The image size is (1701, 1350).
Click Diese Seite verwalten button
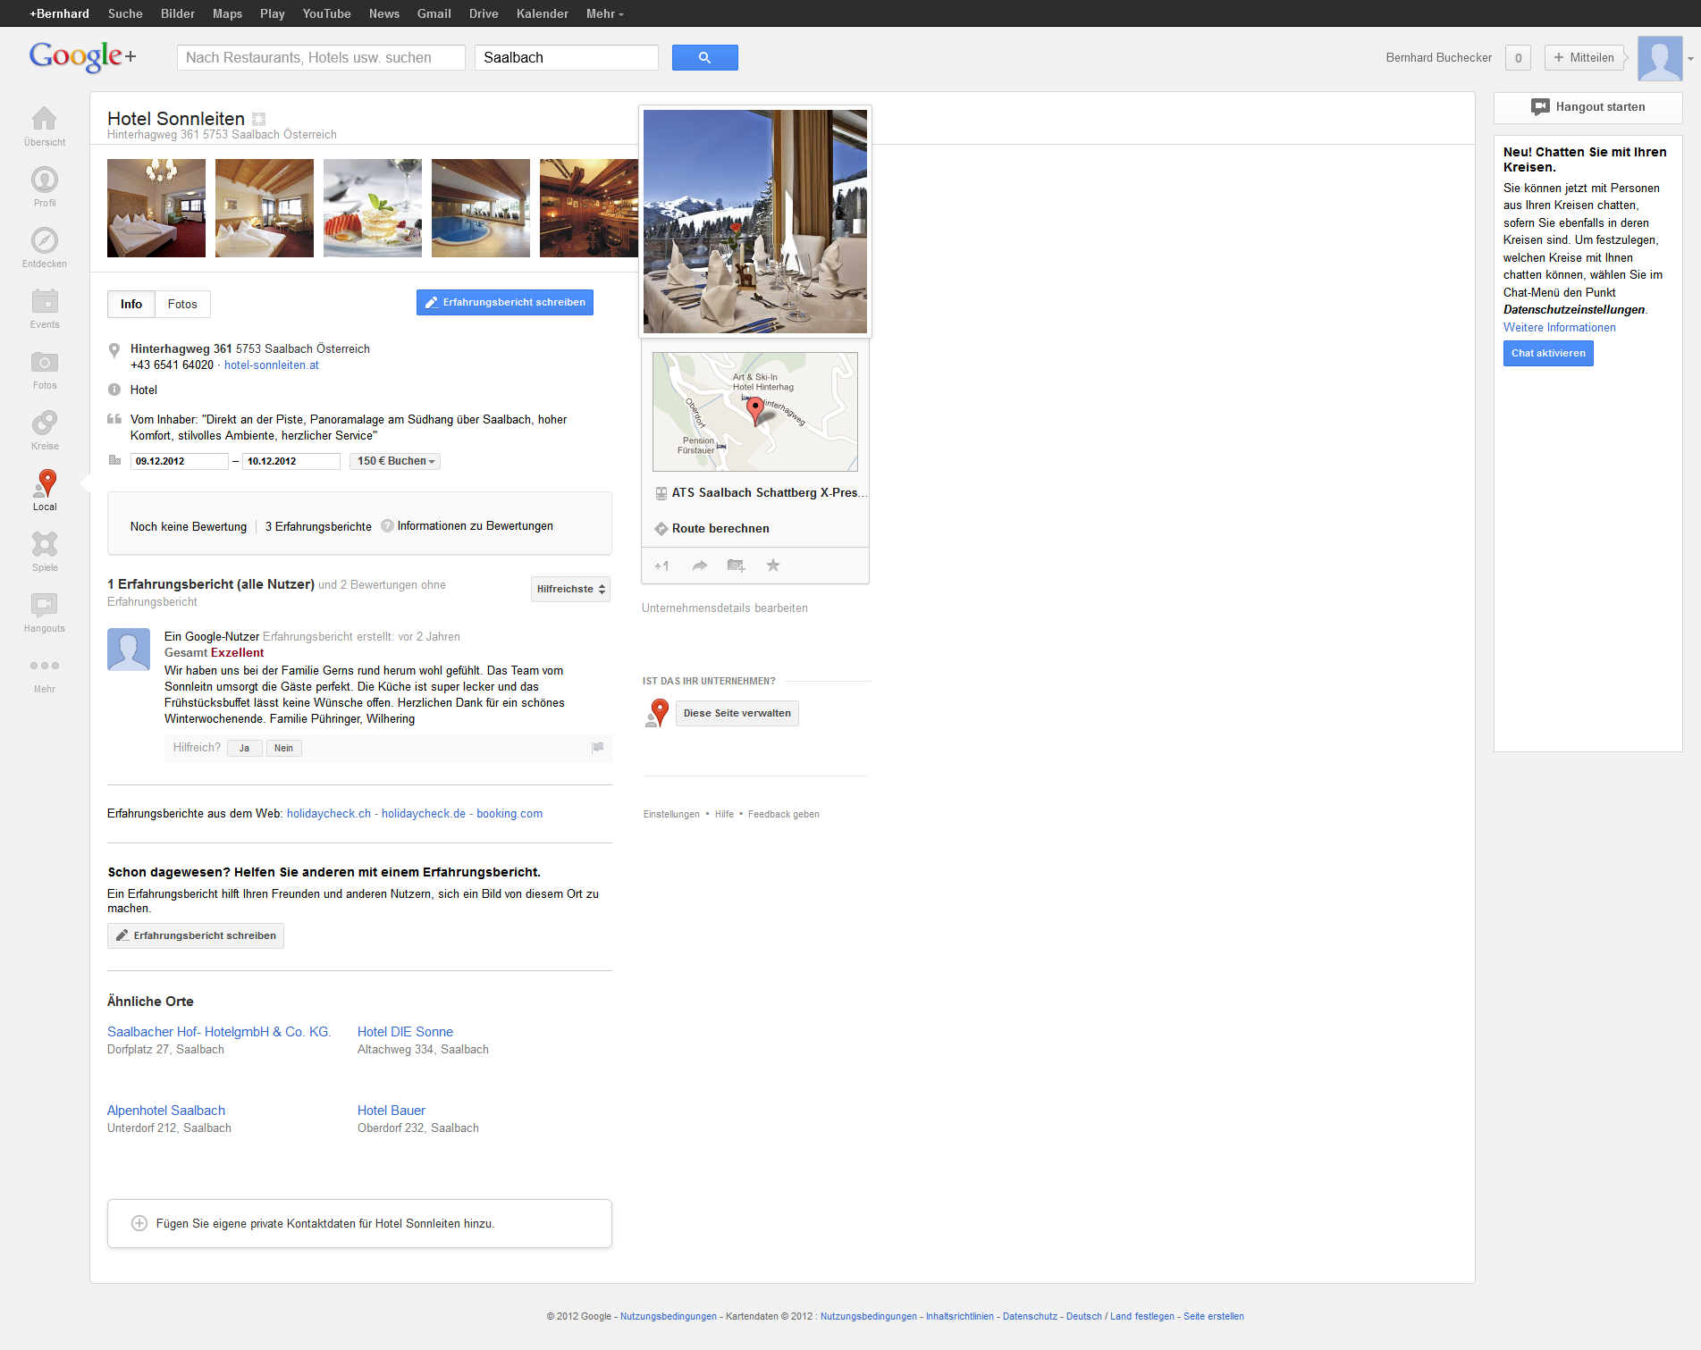(x=737, y=713)
